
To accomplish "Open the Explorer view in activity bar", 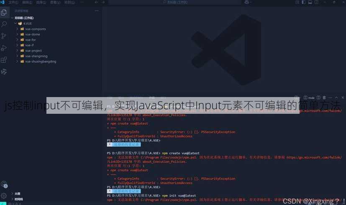I will pyautogui.click(x=4, y=13).
